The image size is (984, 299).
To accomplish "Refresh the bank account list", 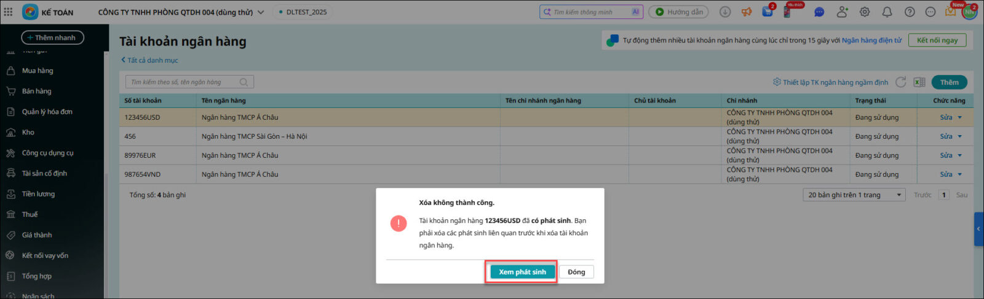I will [x=901, y=82].
